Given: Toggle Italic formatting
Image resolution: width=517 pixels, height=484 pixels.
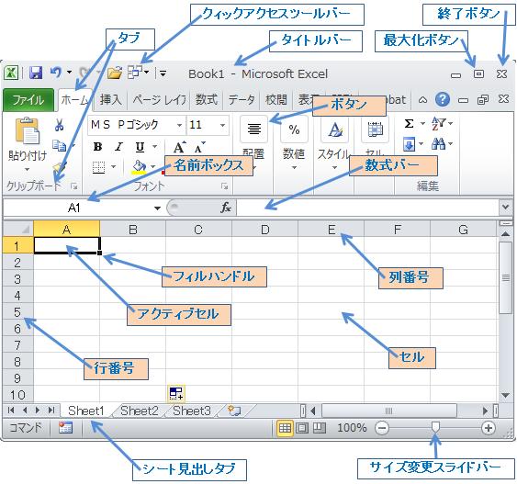Looking at the screenshot, I should click(x=118, y=147).
